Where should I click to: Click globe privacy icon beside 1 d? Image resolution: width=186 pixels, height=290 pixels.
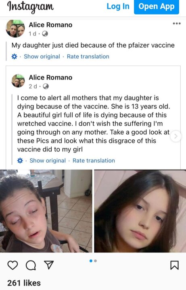click(x=45, y=34)
